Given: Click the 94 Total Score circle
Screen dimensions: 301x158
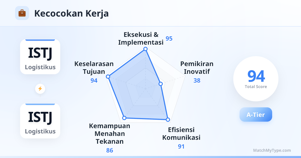Looking at the screenshot, I should coord(256,79).
